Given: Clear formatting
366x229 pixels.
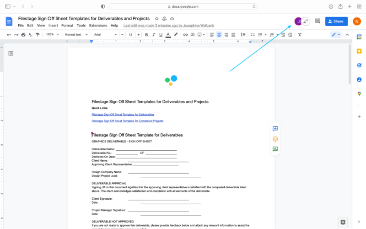Looking at the screenshot, I should click(x=300, y=35).
